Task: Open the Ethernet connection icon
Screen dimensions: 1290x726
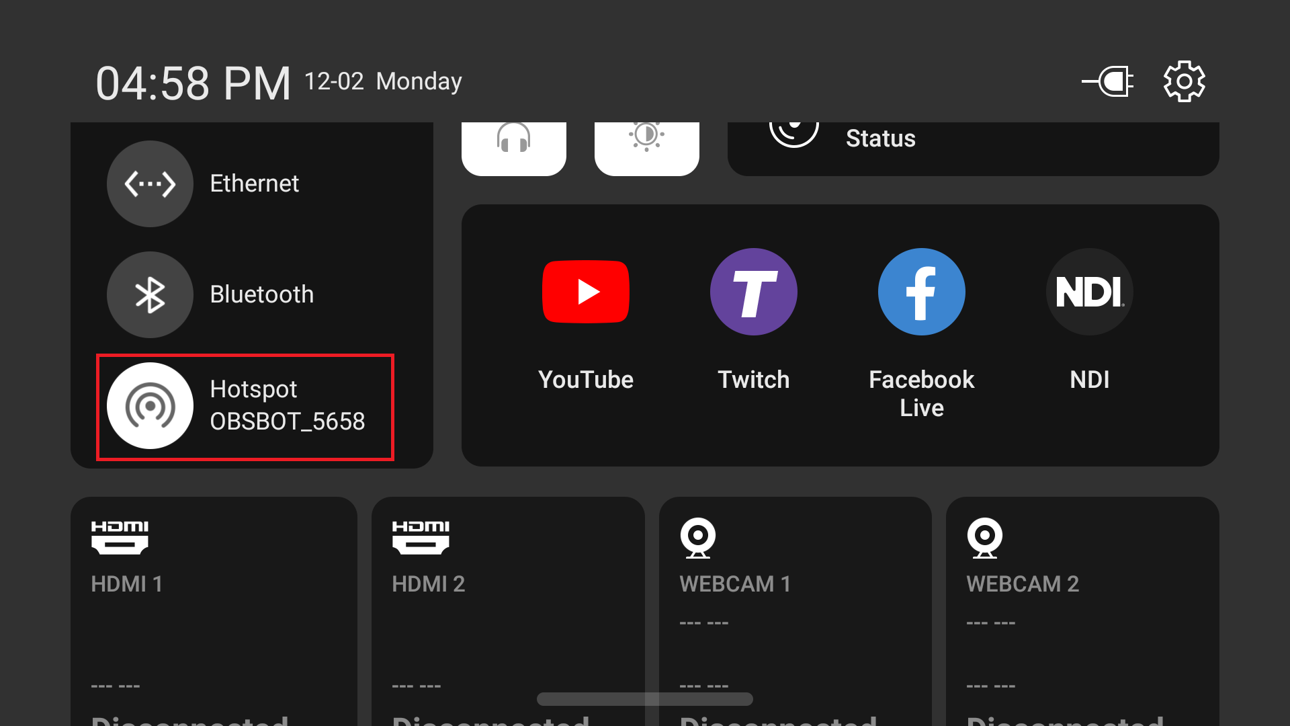Action: tap(150, 184)
